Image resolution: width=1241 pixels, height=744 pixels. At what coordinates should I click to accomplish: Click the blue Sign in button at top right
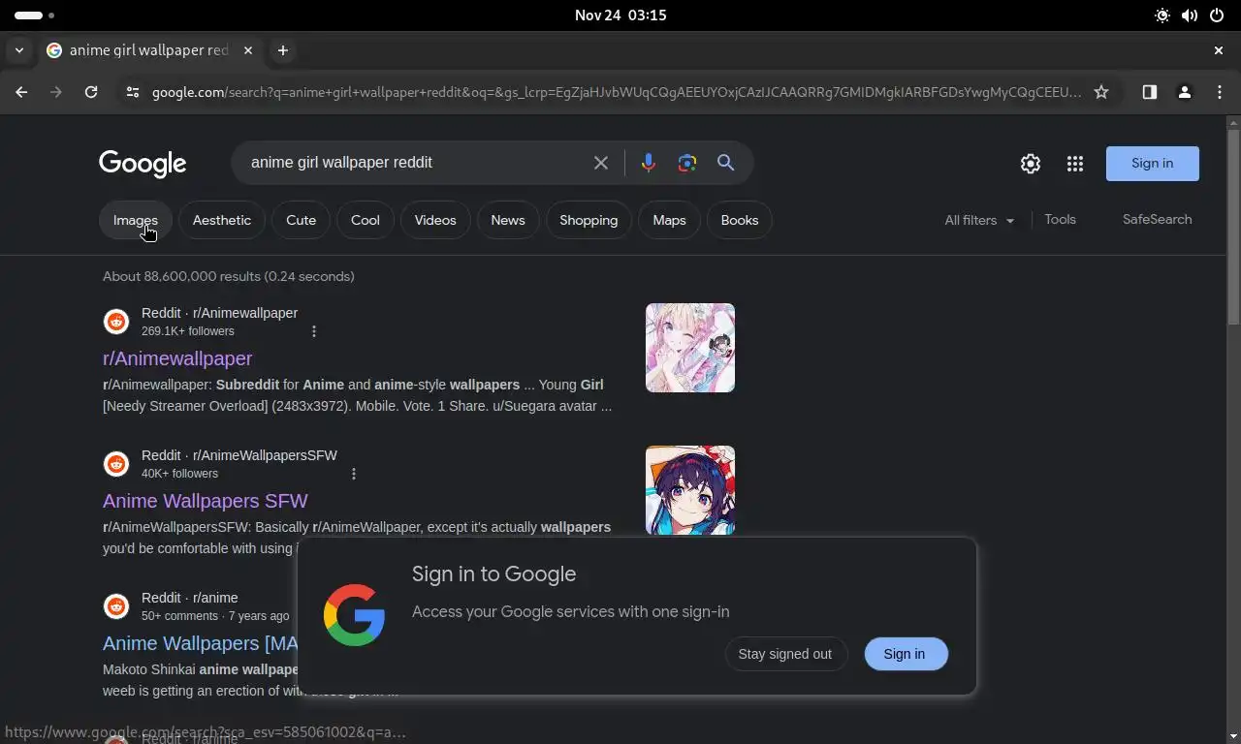[1153, 164]
